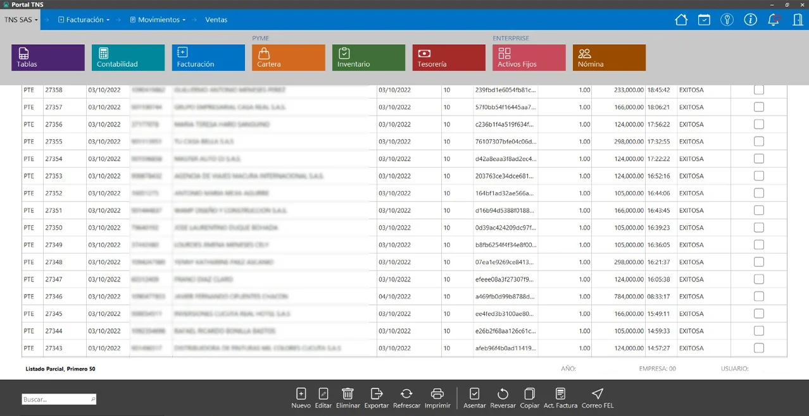This screenshot has width=809, height=416.
Task: Select invoice number 27347 cell
Action: (x=65, y=279)
